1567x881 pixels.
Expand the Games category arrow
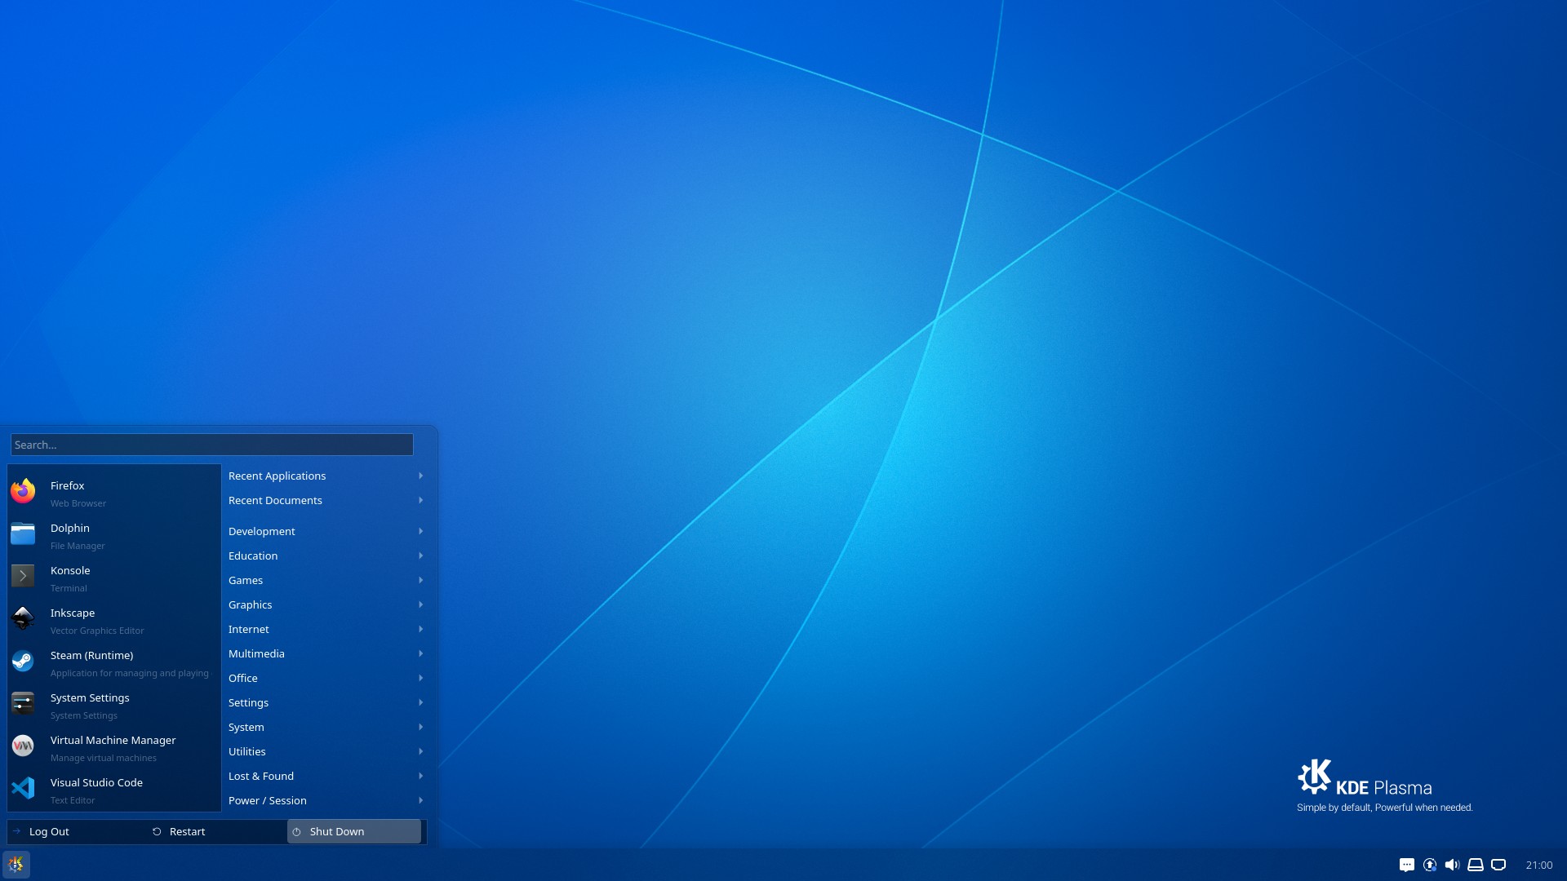pyautogui.click(x=421, y=580)
